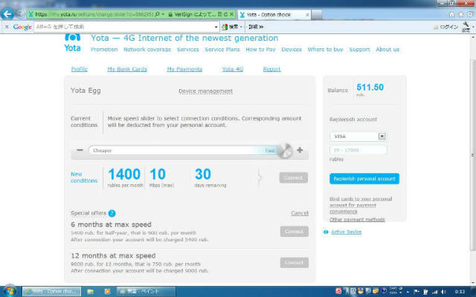Click the Cancel link
The width and height of the screenshot is (476, 297).
299,213
